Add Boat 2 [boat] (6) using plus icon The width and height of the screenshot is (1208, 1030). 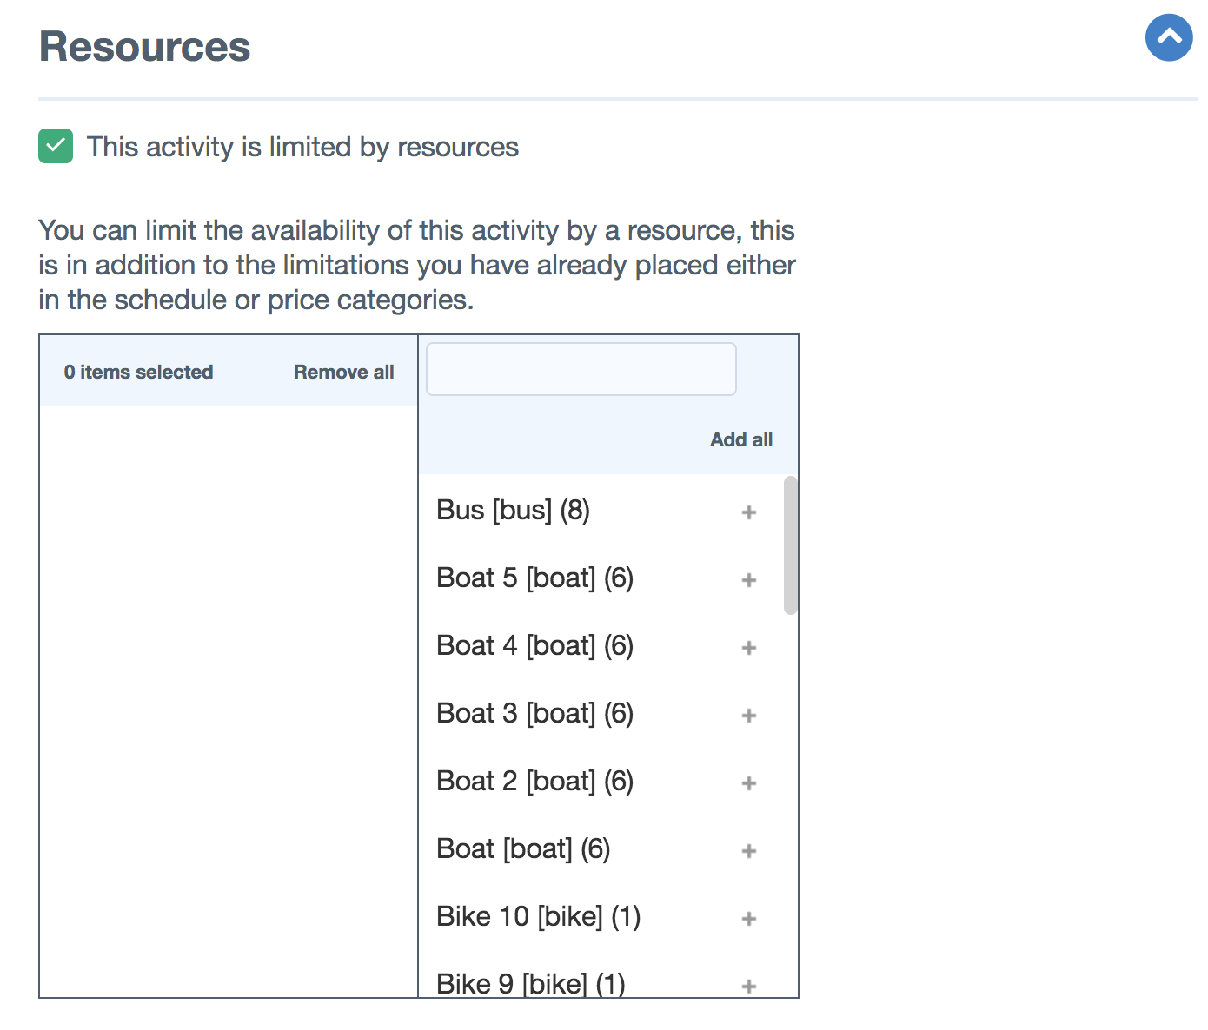(x=749, y=783)
